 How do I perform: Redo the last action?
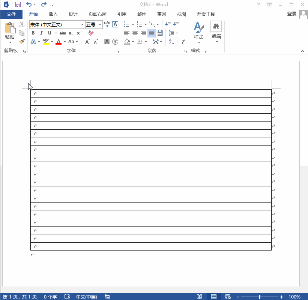coord(44,4)
